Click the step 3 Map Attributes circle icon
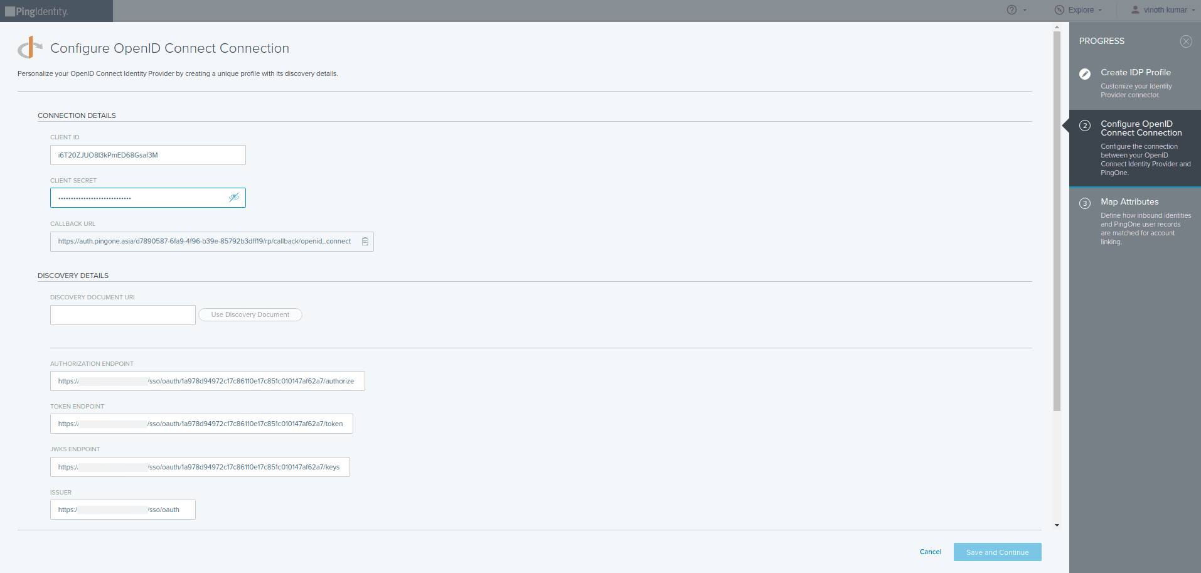Image resolution: width=1201 pixels, height=573 pixels. (1086, 203)
